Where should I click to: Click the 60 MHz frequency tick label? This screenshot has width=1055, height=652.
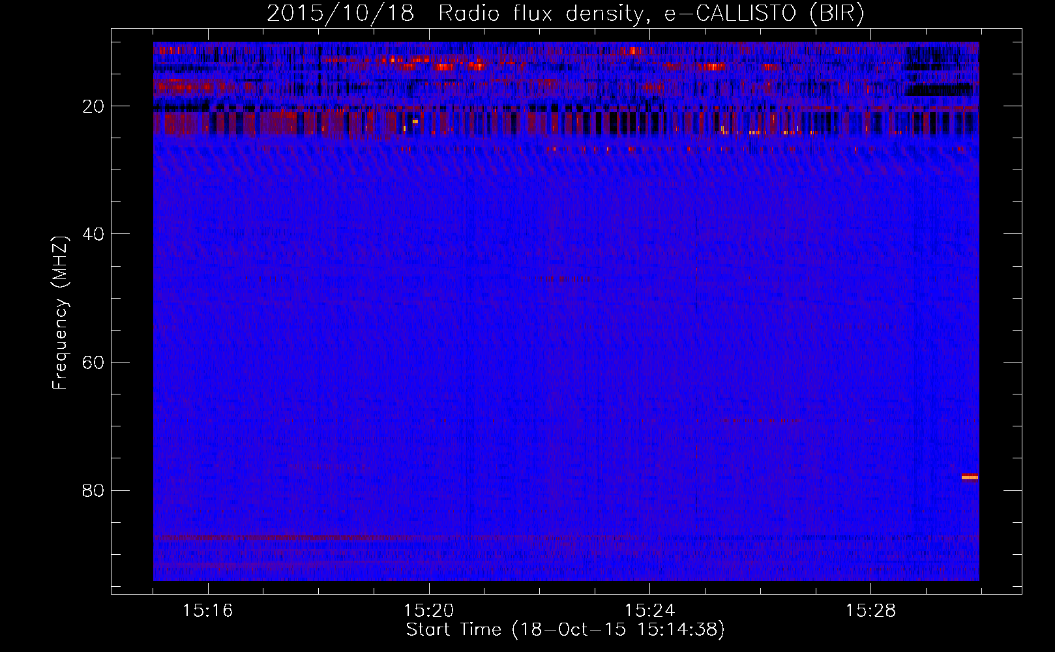[x=94, y=362]
